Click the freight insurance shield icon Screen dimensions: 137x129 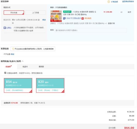pyautogui.click(x=5, y=28)
